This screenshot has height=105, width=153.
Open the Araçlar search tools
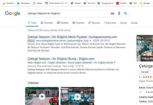(x=134, y=23)
